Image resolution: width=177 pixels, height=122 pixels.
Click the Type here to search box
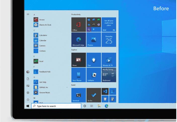(x=56, y=106)
